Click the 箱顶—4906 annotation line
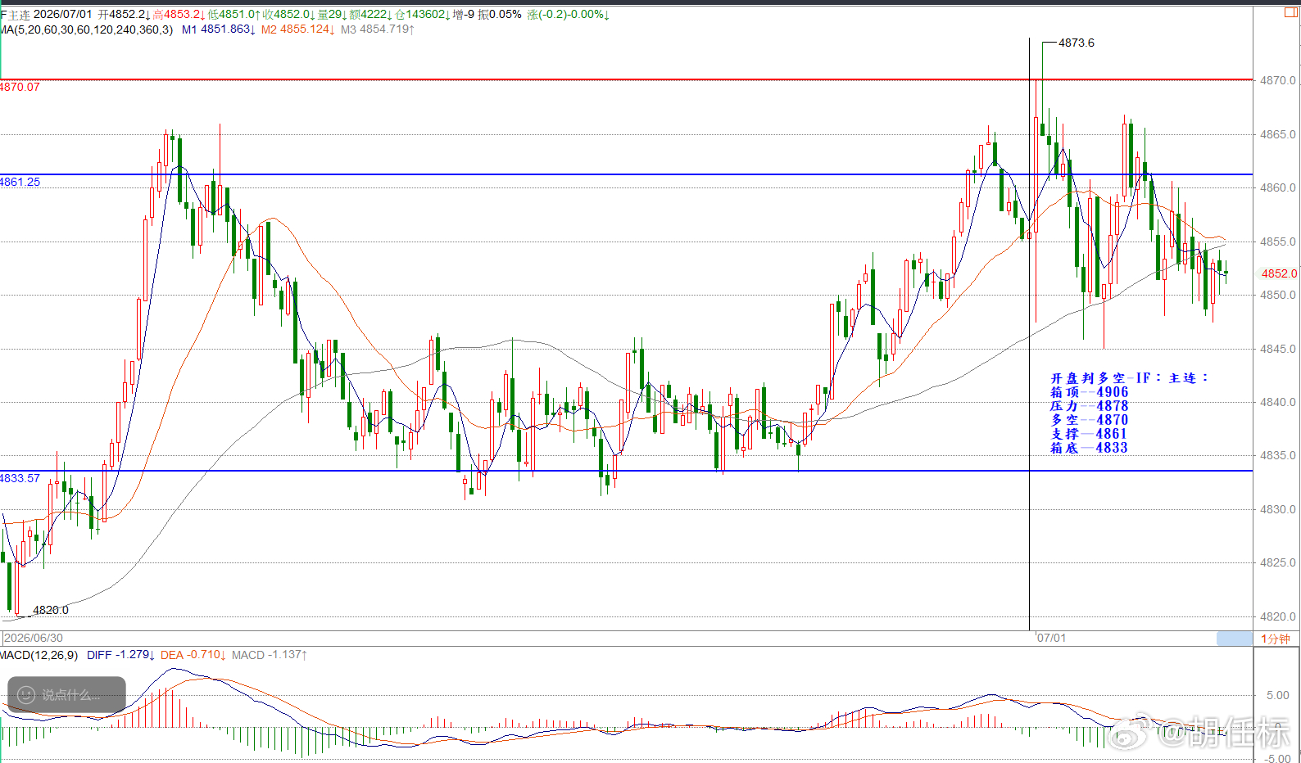1301x763 pixels. (1090, 392)
